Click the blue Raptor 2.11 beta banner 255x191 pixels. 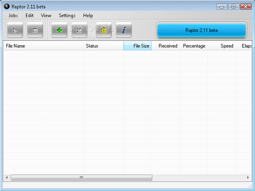pyautogui.click(x=201, y=30)
